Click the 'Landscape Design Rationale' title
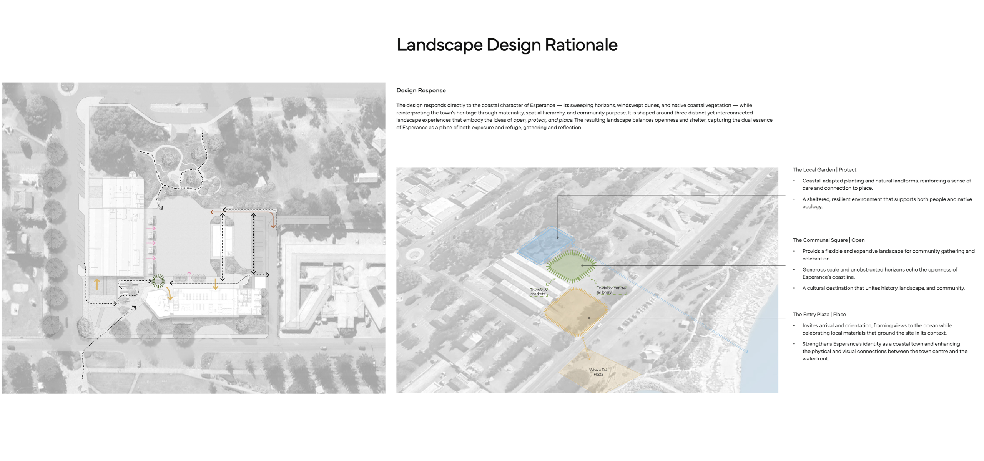984x461 pixels. pos(507,45)
